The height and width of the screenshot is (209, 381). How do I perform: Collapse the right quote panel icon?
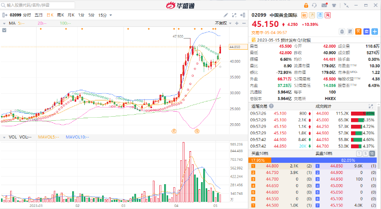pyautogui.click(x=242, y=15)
